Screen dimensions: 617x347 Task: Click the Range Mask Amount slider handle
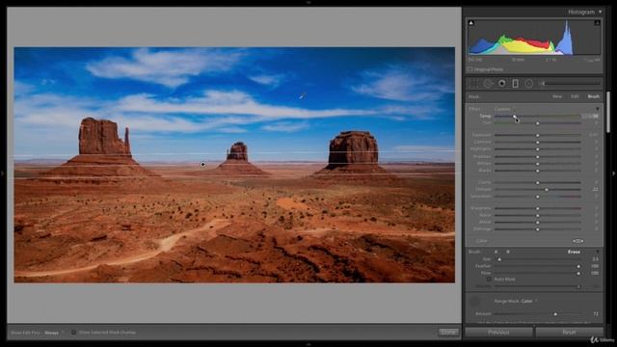click(555, 314)
